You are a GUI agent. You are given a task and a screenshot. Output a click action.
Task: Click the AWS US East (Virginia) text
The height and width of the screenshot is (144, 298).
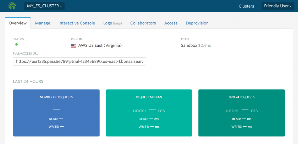(100, 46)
